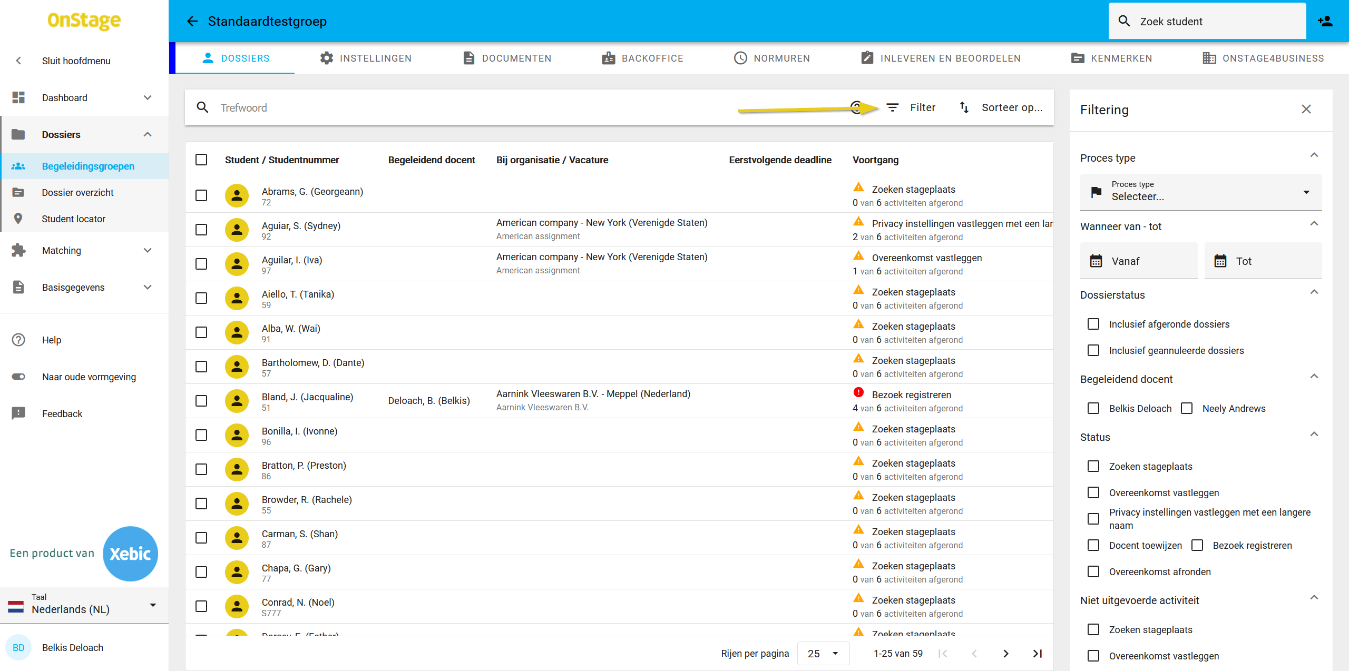Collapse the Proces type section
Image resolution: width=1349 pixels, height=671 pixels.
pyautogui.click(x=1314, y=155)
